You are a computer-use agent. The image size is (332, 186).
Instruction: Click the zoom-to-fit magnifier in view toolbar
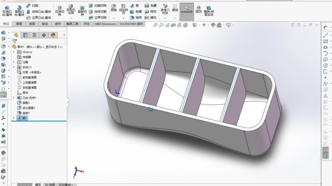click(155, 25)
